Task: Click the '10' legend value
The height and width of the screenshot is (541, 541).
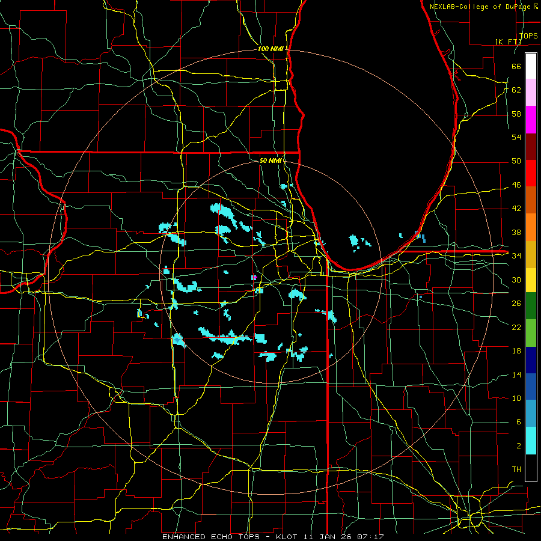Action: coord(516,398)
